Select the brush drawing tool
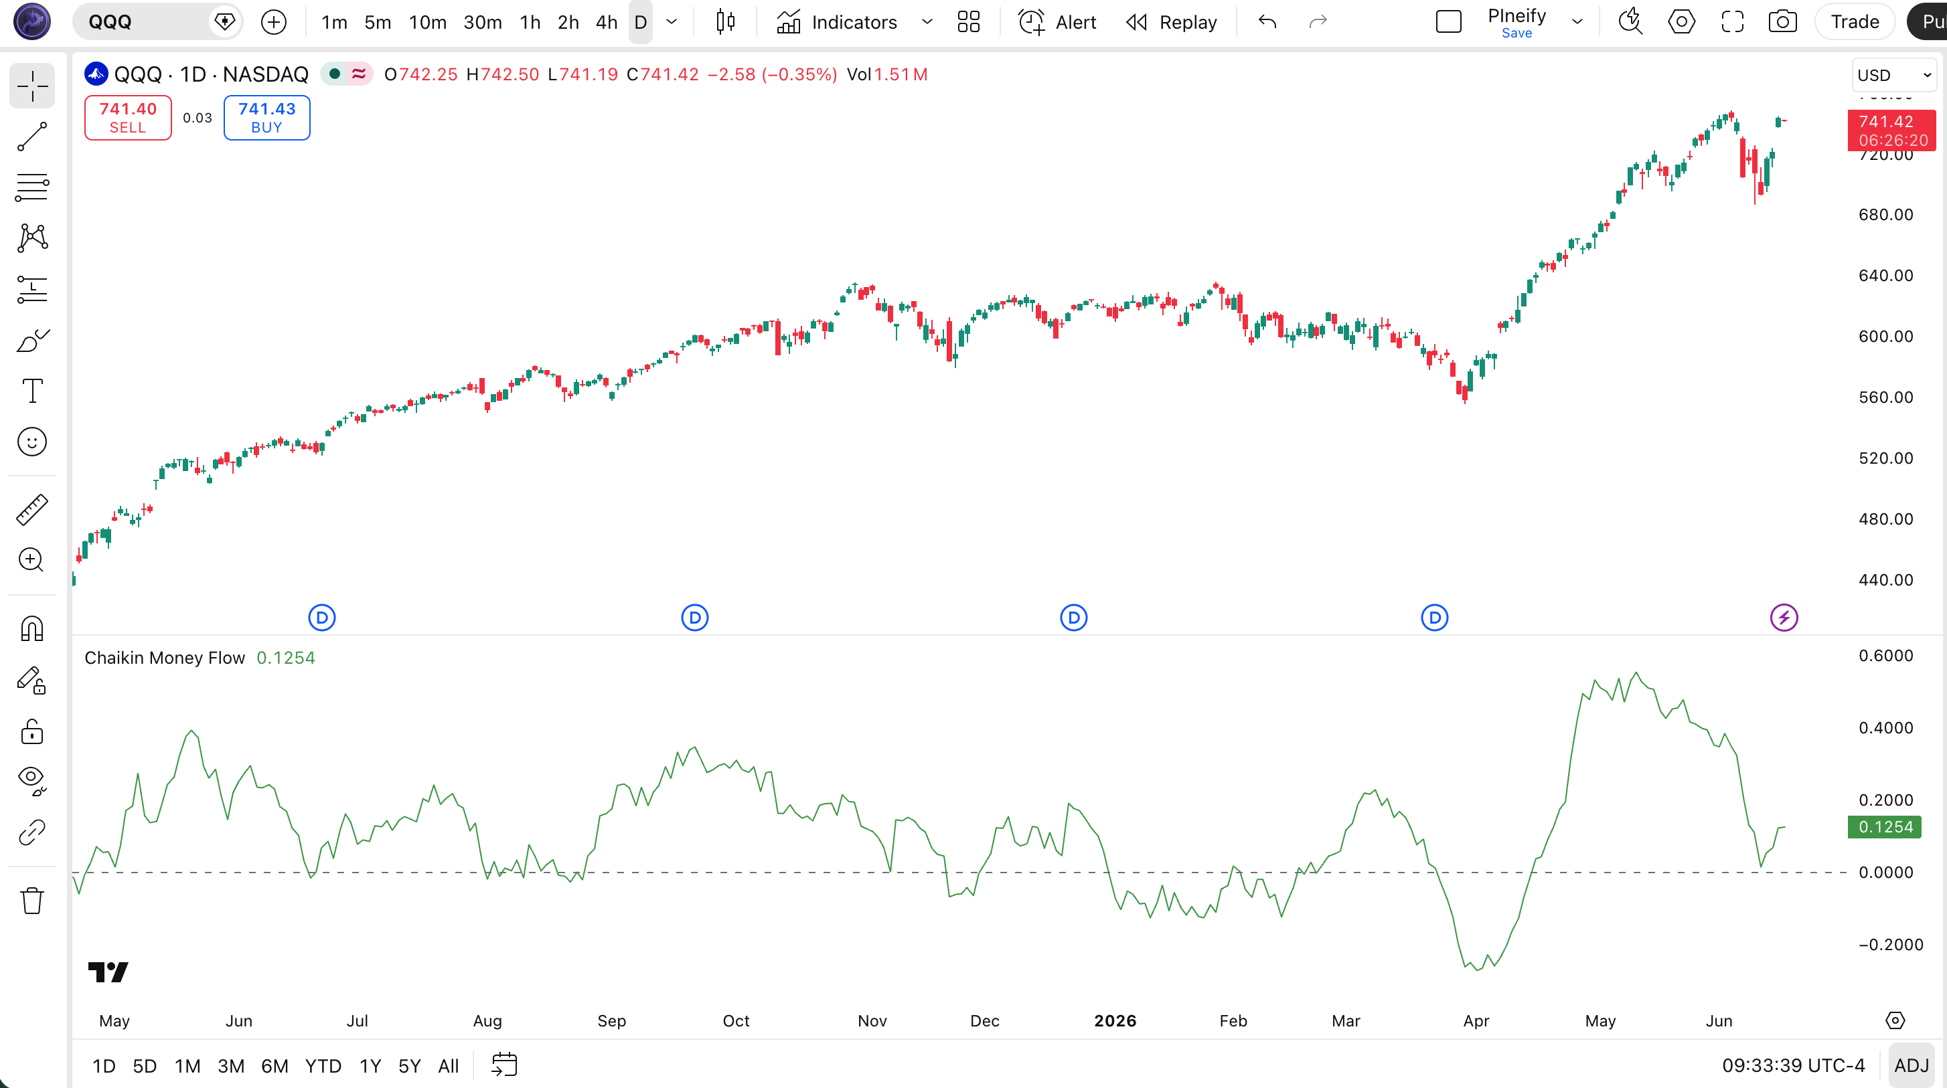The image size is (1947, 1088). [x=31, y=340]
